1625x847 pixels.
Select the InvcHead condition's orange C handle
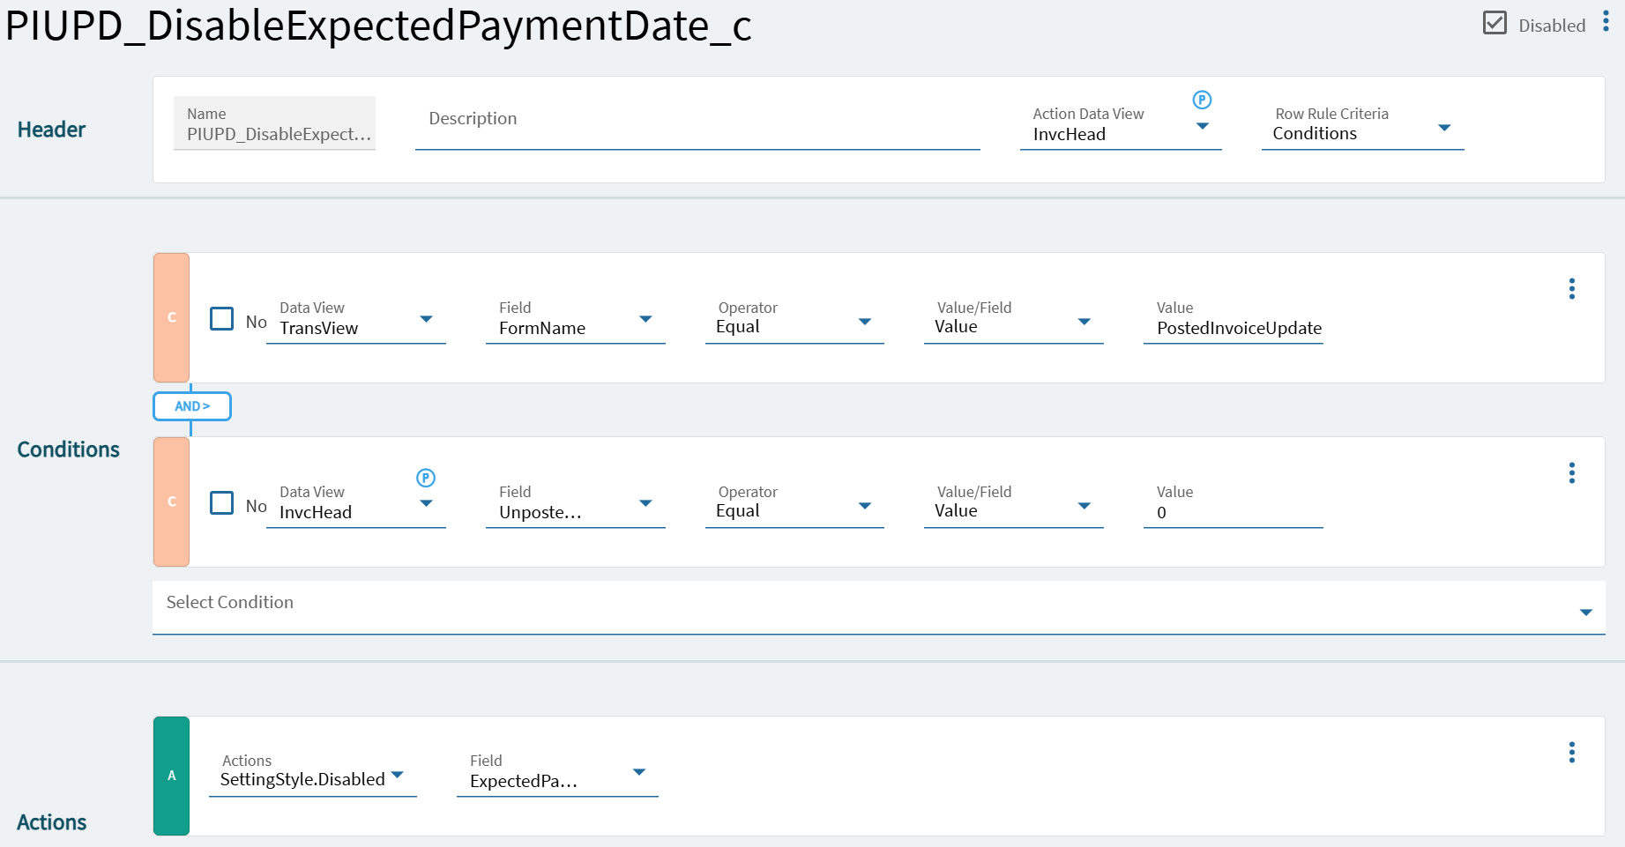pyautogui.click(x=172, y=502)
